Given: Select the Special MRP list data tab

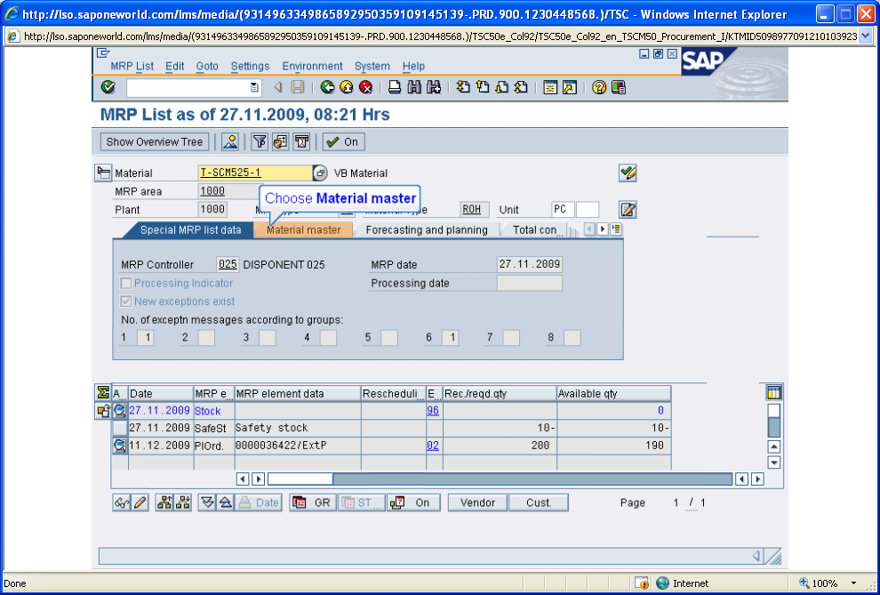Looking at the screenshot, I should tap(190, 229).
